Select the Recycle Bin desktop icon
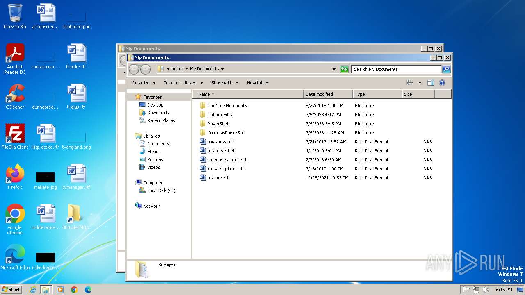Image resolution: width=525 pixels, height=295 pixels. (15, 16)
